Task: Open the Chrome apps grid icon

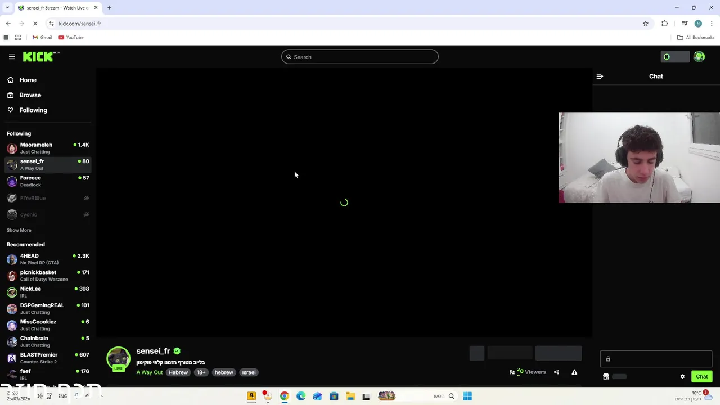Action: [x=18, y=38]
